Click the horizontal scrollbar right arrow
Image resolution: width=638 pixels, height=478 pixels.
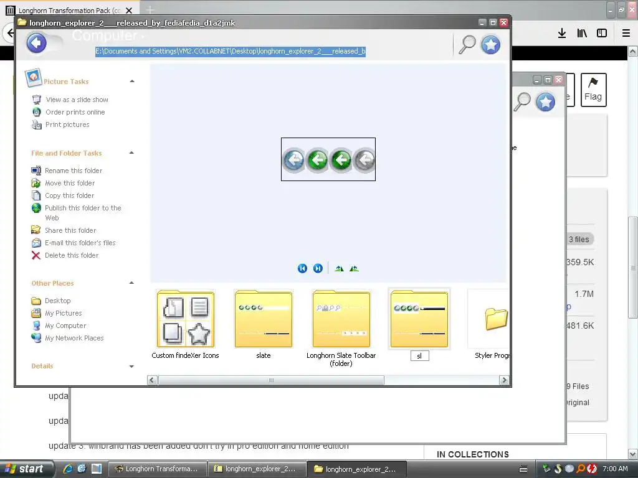pyautogui.click(x=504, y=380)
